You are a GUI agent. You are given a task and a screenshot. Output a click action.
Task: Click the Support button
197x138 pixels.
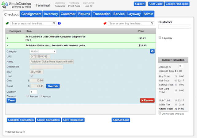[x=140, y=4]
